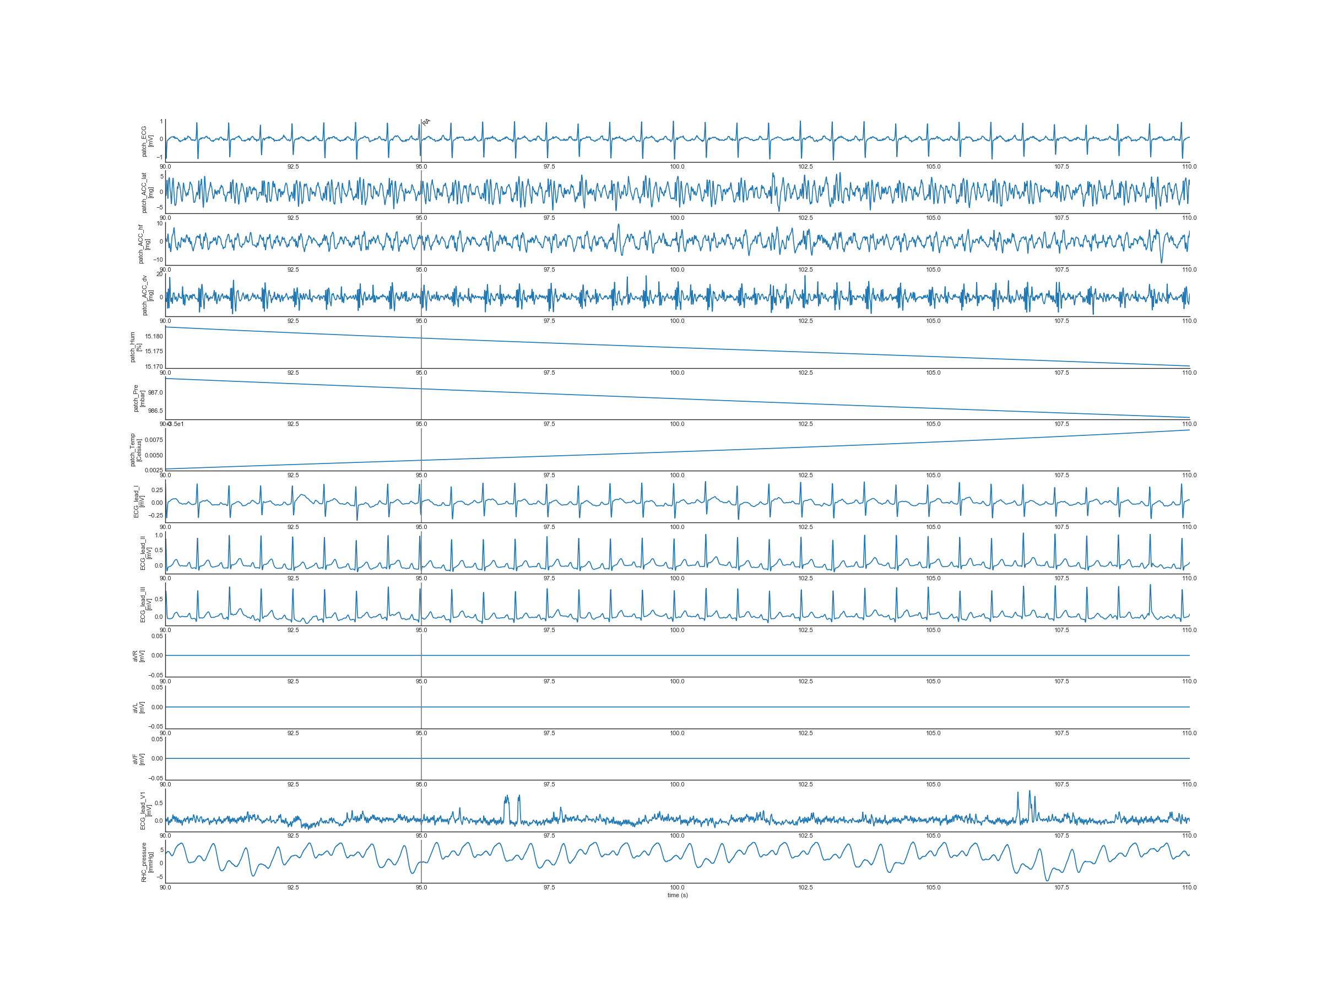Click the patch_Temp axis label
Viewport: 1322px width, 992px height.
pos(136,450)
